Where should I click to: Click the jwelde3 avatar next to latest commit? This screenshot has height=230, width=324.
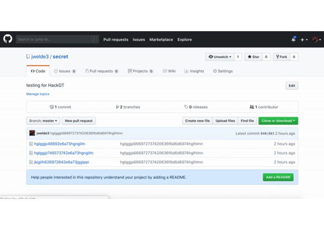[x=32, y=133]
